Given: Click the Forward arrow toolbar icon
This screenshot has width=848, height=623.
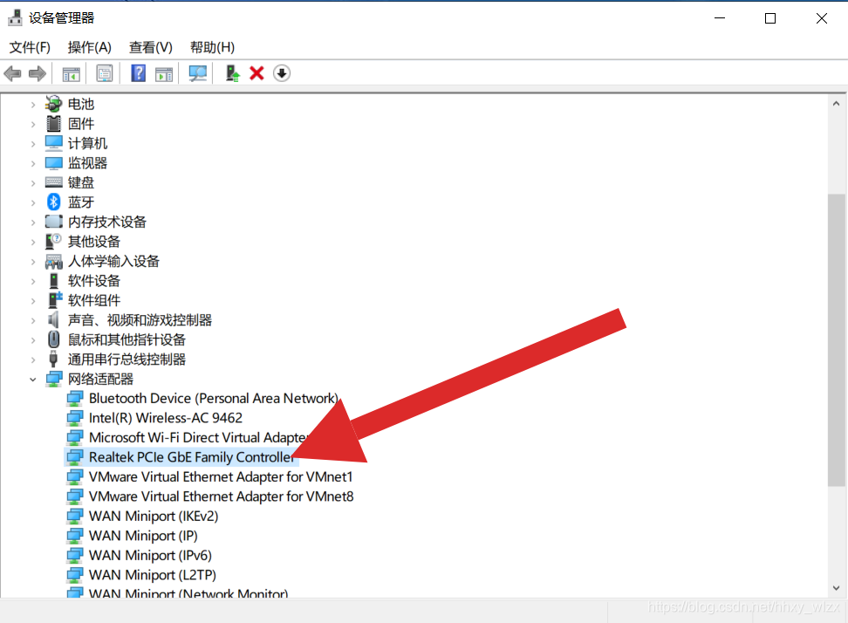Looking at the screenshot, I should click(x=37, y=73).
